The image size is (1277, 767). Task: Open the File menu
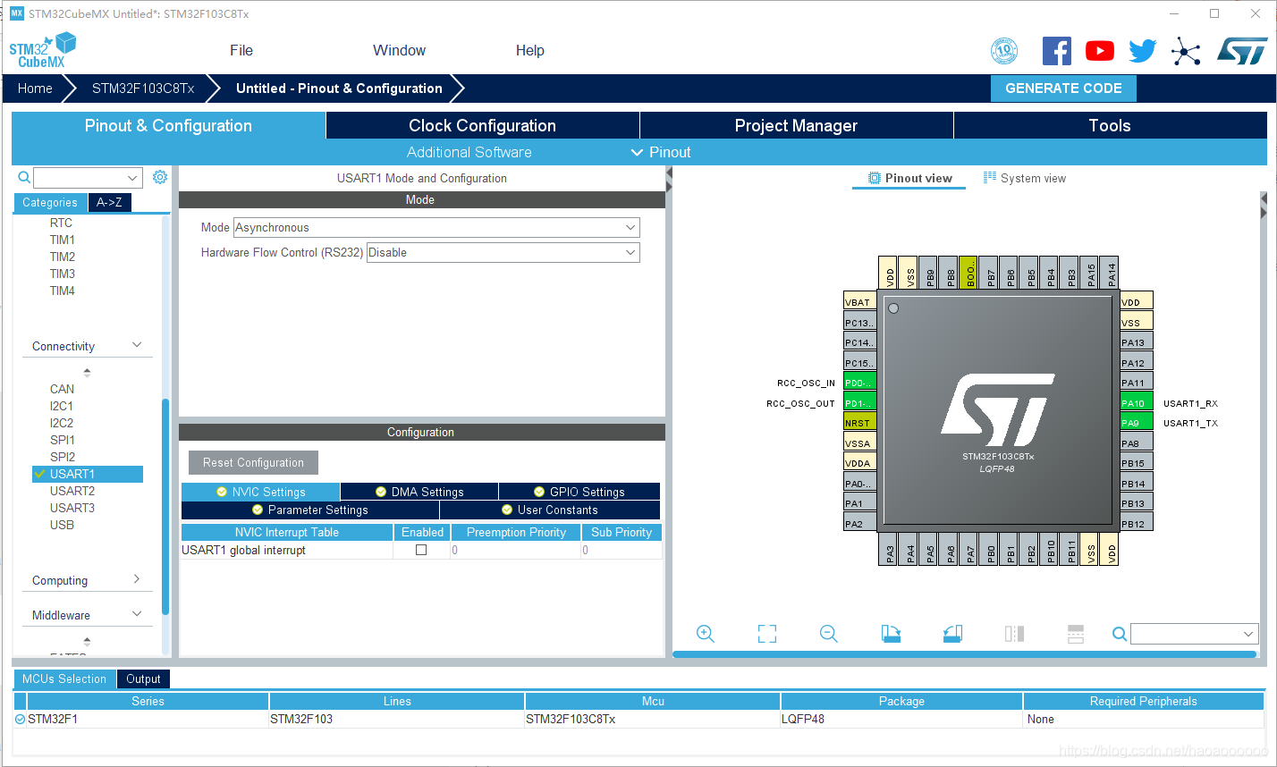tap(241, 51)
